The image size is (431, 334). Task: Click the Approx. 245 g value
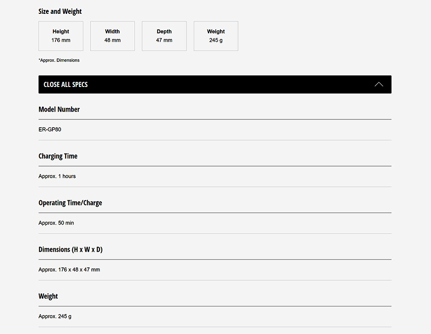click(55, 316)
